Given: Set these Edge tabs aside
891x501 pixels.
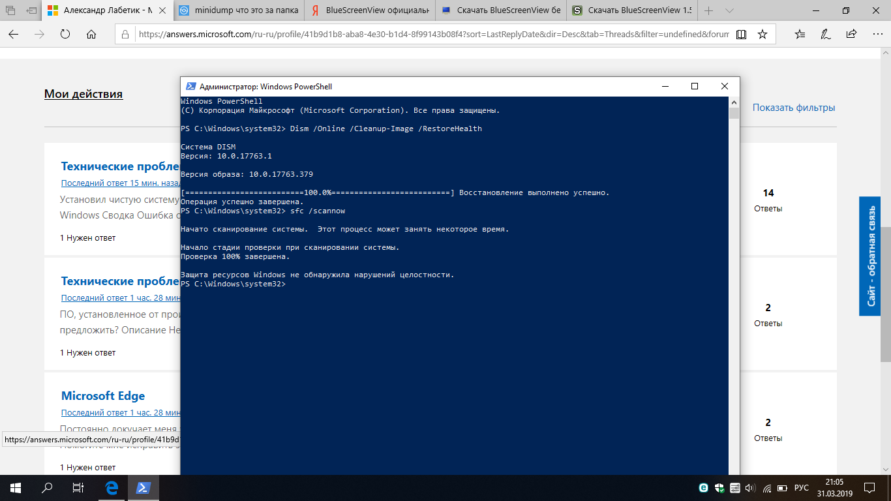Looking at the screenshot, I should point(32,10).
